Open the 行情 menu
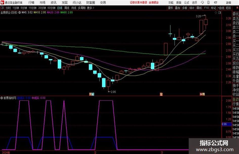Screen dimensions: 239x154 click(31, 3)
